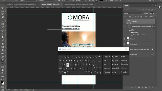Select the Brush tool
The image size is (162, 91).
pos(3,34)
